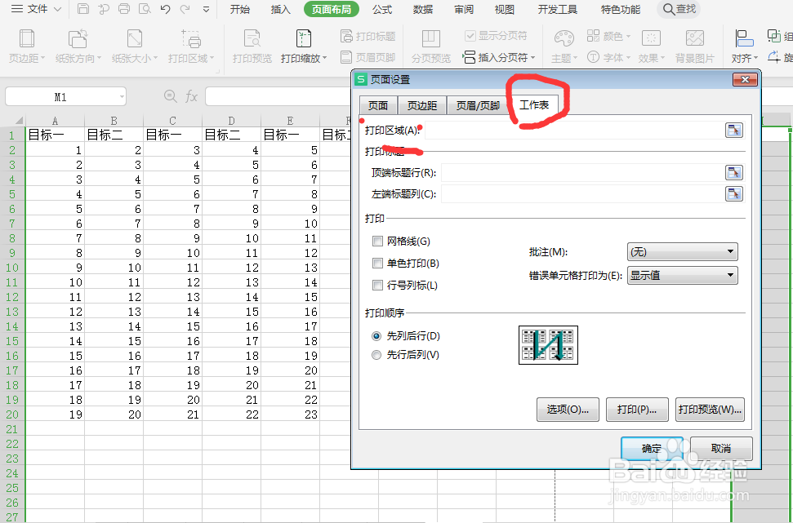This screenshot has width=793, height=523.
Task: Select row 10 header
Action: (12, 268)
